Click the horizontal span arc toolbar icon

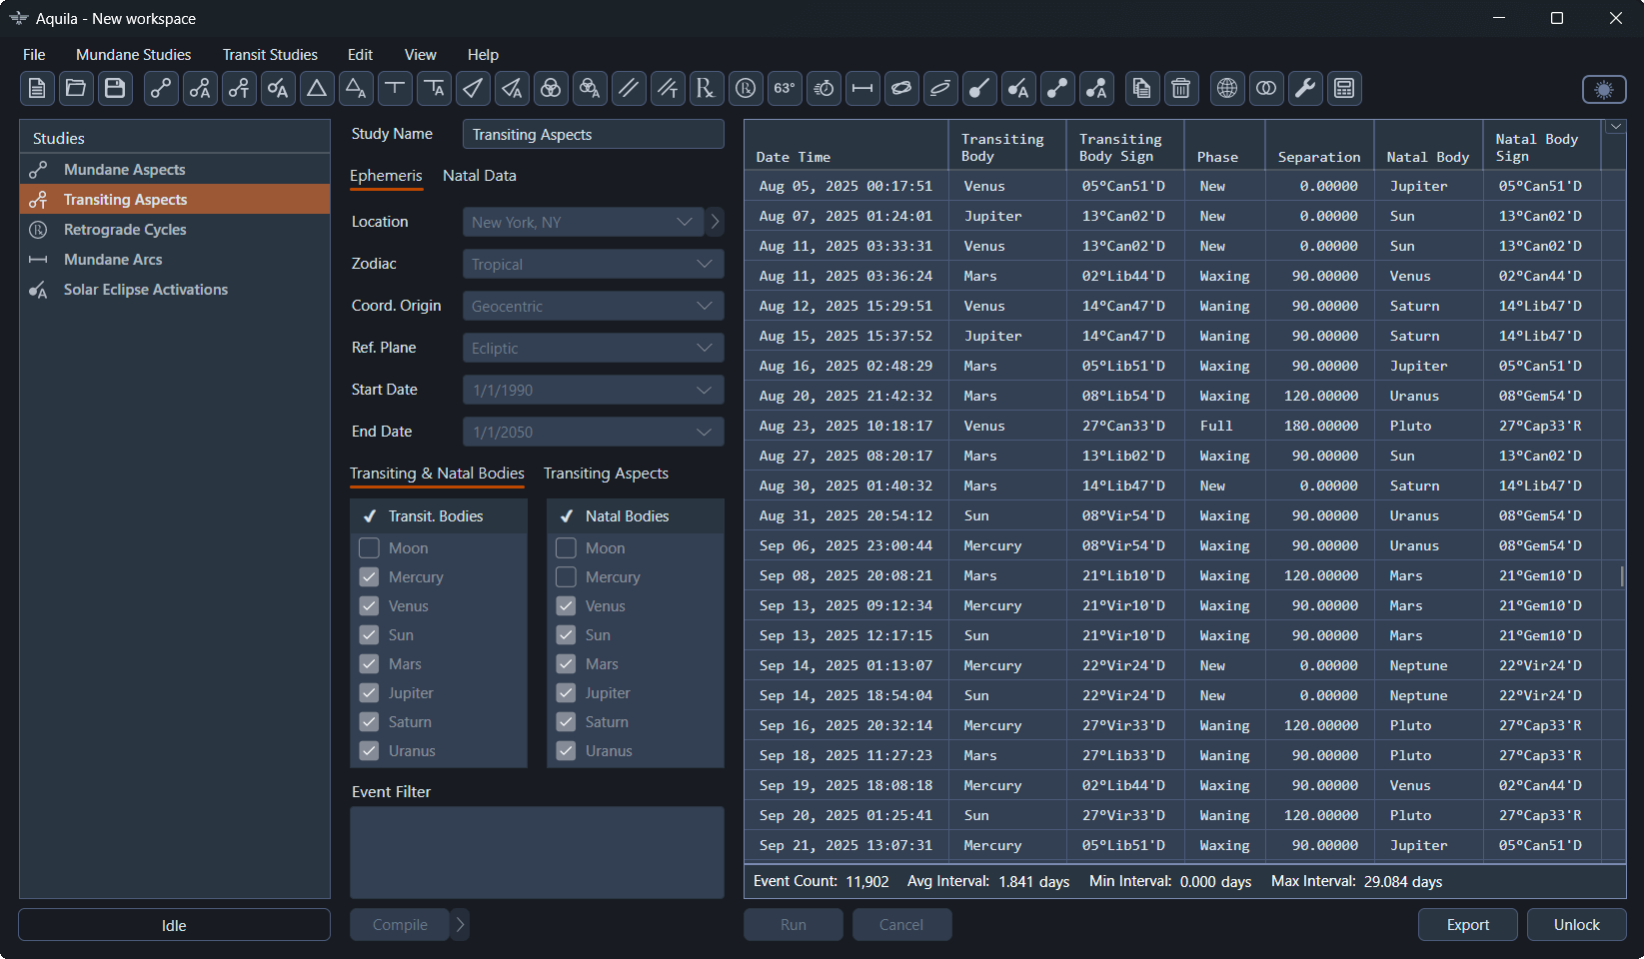coord(862,89)
